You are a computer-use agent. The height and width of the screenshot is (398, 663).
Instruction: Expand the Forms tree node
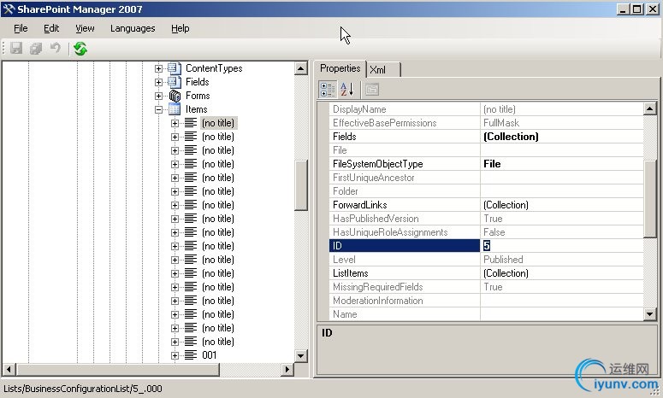[x=158, y=96]
